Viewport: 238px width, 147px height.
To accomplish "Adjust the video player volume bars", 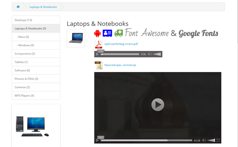I will click(211, 140).
